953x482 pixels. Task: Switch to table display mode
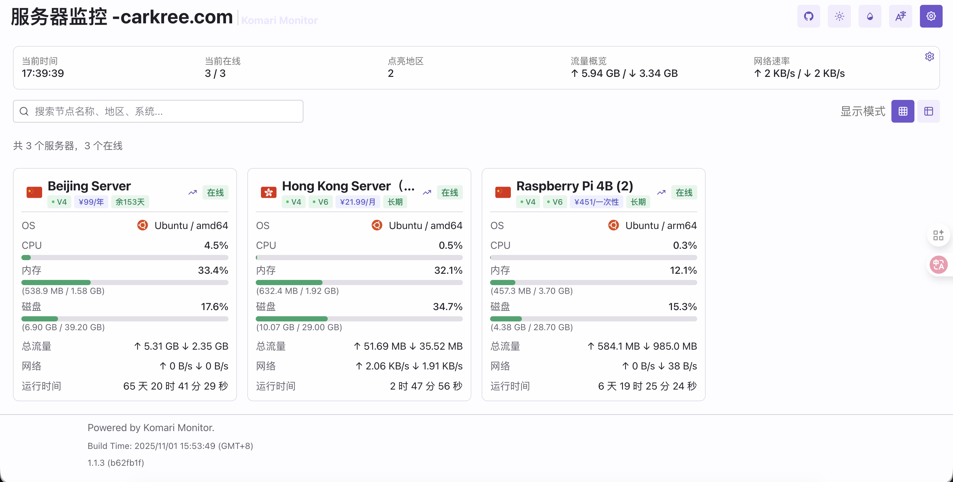928,111
